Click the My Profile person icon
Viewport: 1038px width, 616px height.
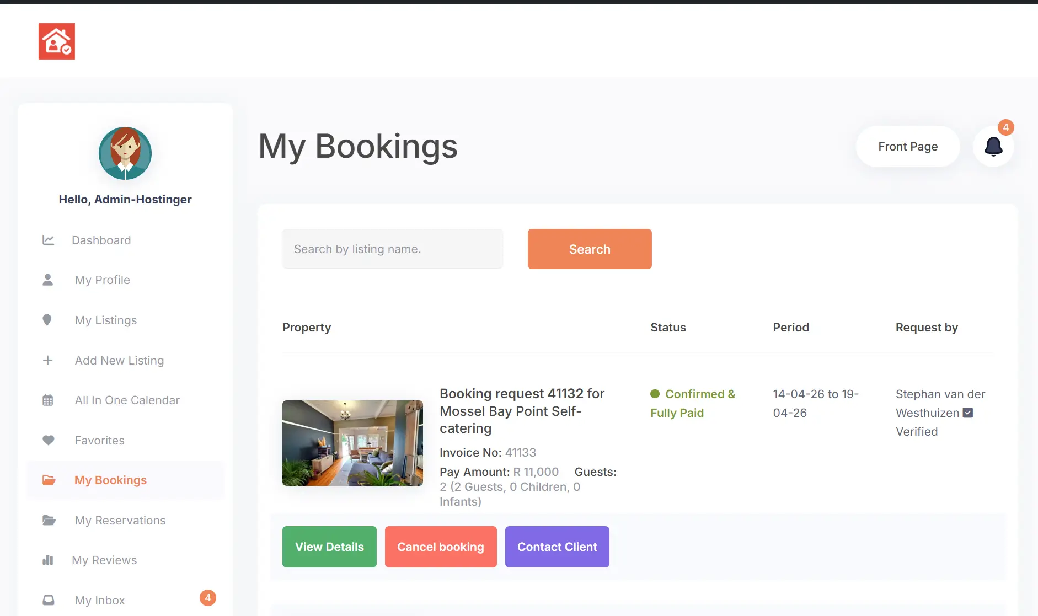pyautogui.click(x=48, y=280)
